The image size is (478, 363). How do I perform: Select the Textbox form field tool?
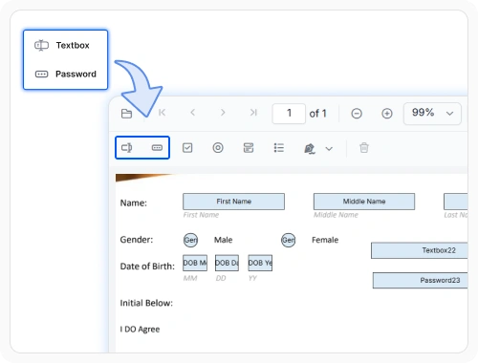point(127,148)
